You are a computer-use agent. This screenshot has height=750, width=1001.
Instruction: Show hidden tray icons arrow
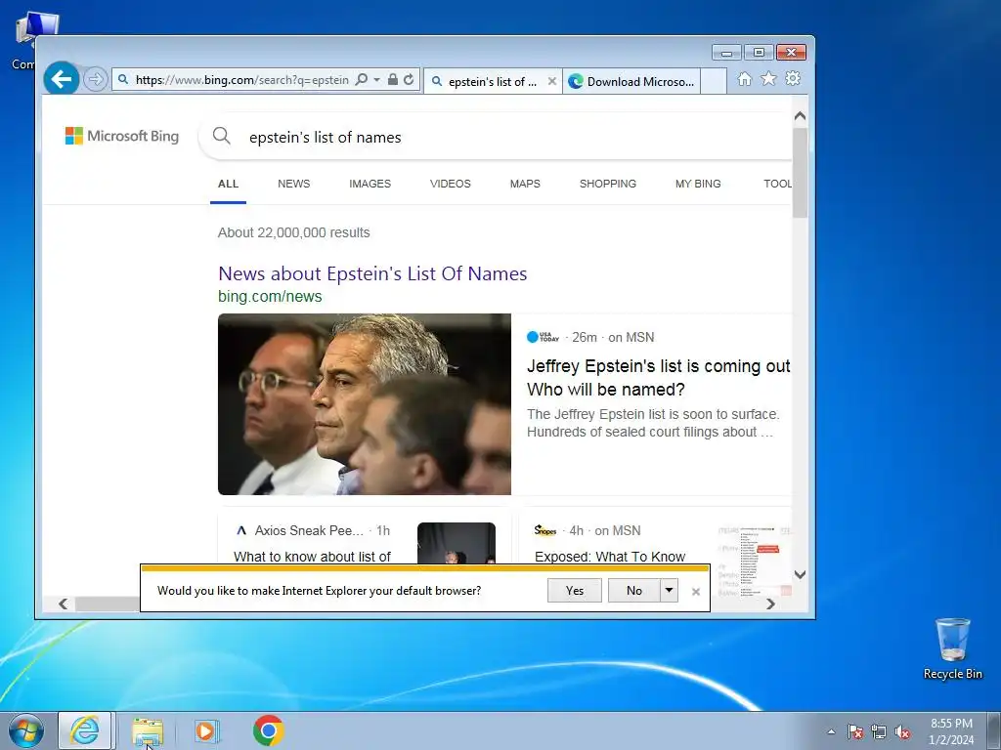[x=831, y=731]
